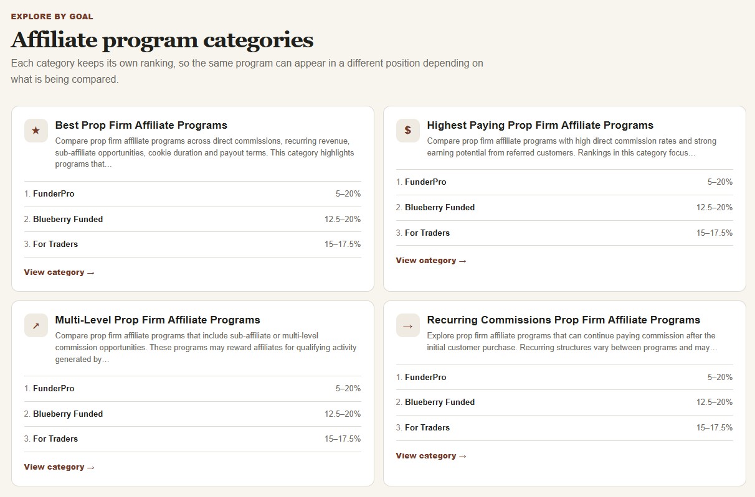This screenshot has width=755, height=497.
Task: Click 15–17.5% rate in Recurring Commissions card
Action: pyautogui.click(x=715, y=427)
